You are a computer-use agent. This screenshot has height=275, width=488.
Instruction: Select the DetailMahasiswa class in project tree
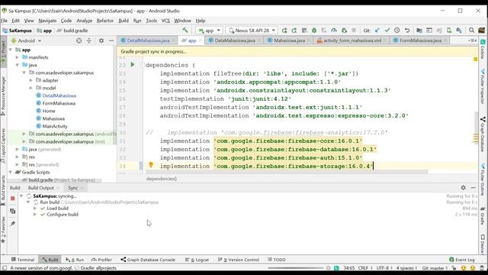59,95
